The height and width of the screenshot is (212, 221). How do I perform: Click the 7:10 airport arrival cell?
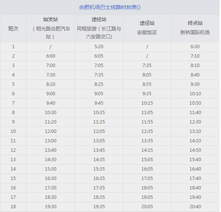(x=195, y=56)
